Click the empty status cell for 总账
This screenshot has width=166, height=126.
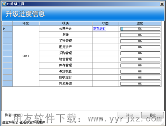(x=106, y=35)
